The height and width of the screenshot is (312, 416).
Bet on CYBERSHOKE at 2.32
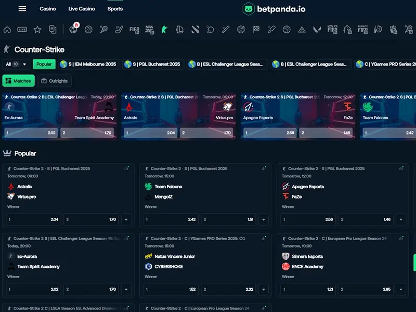point(228,289)
